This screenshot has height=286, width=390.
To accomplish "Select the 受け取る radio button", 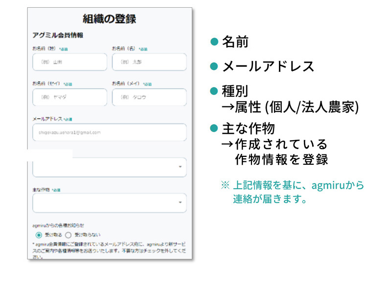I will (39, 235).
